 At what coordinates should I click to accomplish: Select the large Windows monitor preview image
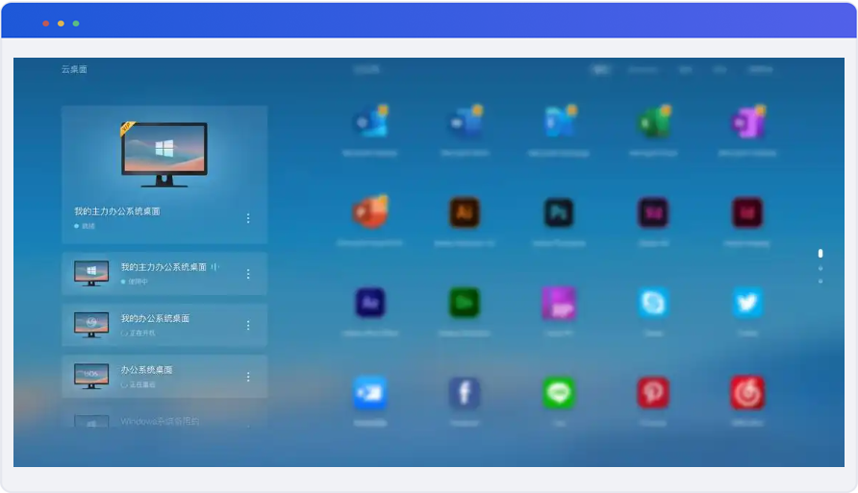click(164, 154)
